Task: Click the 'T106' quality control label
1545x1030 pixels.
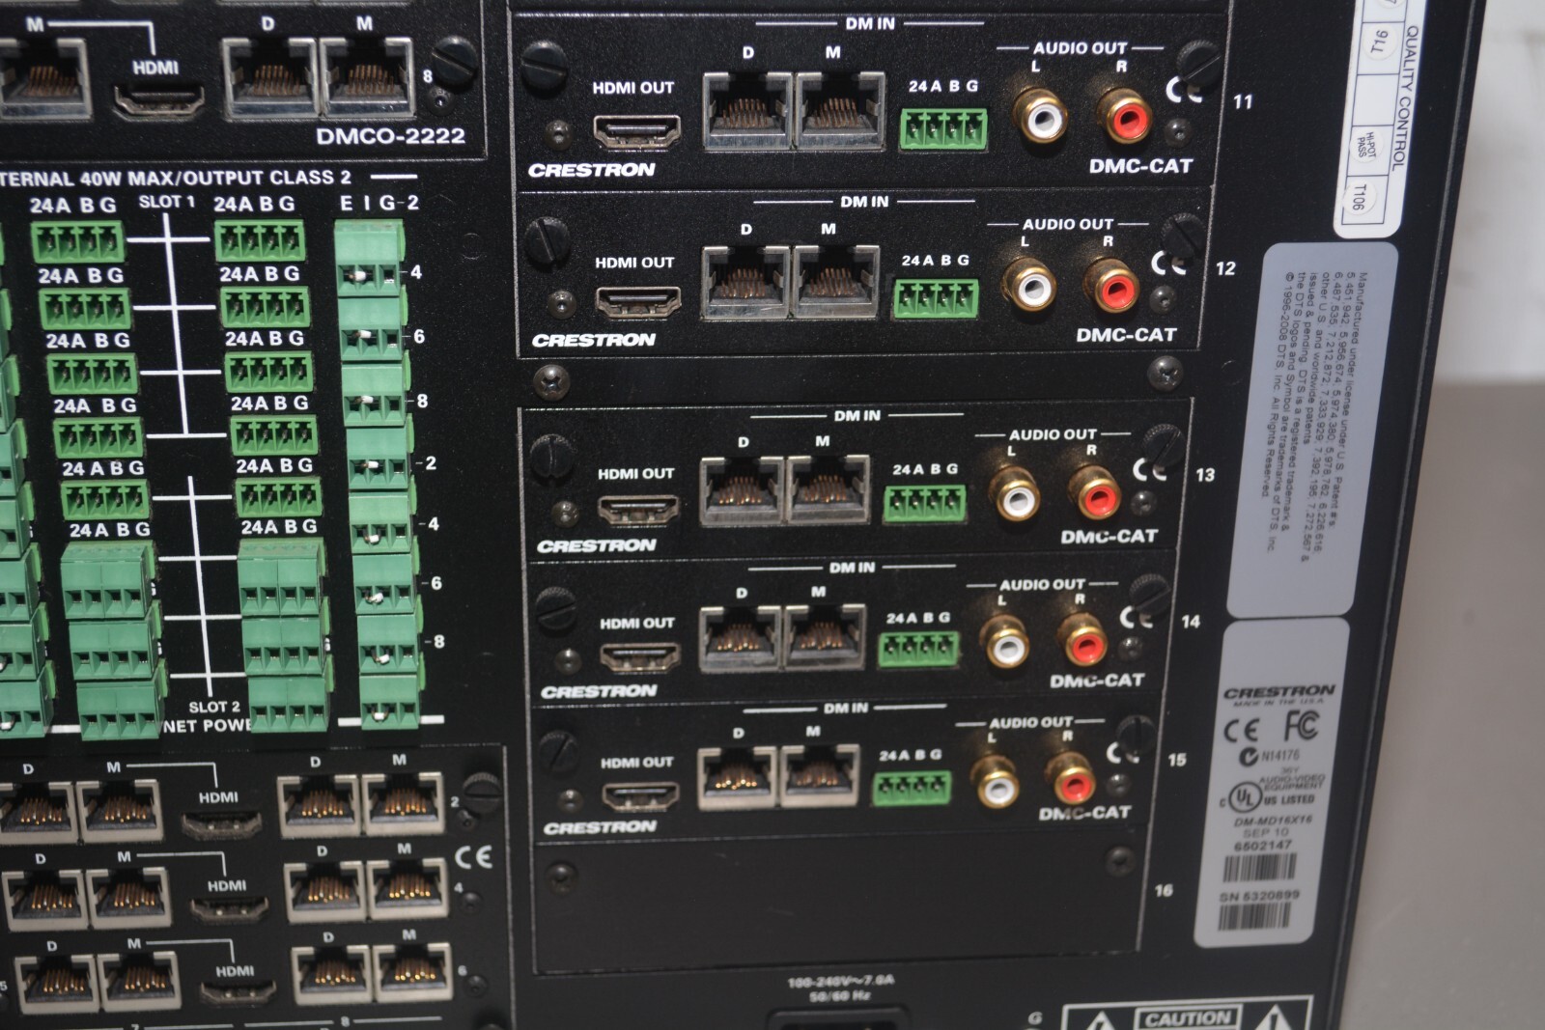Action: pyautogui.click(x=1358, y=199)
